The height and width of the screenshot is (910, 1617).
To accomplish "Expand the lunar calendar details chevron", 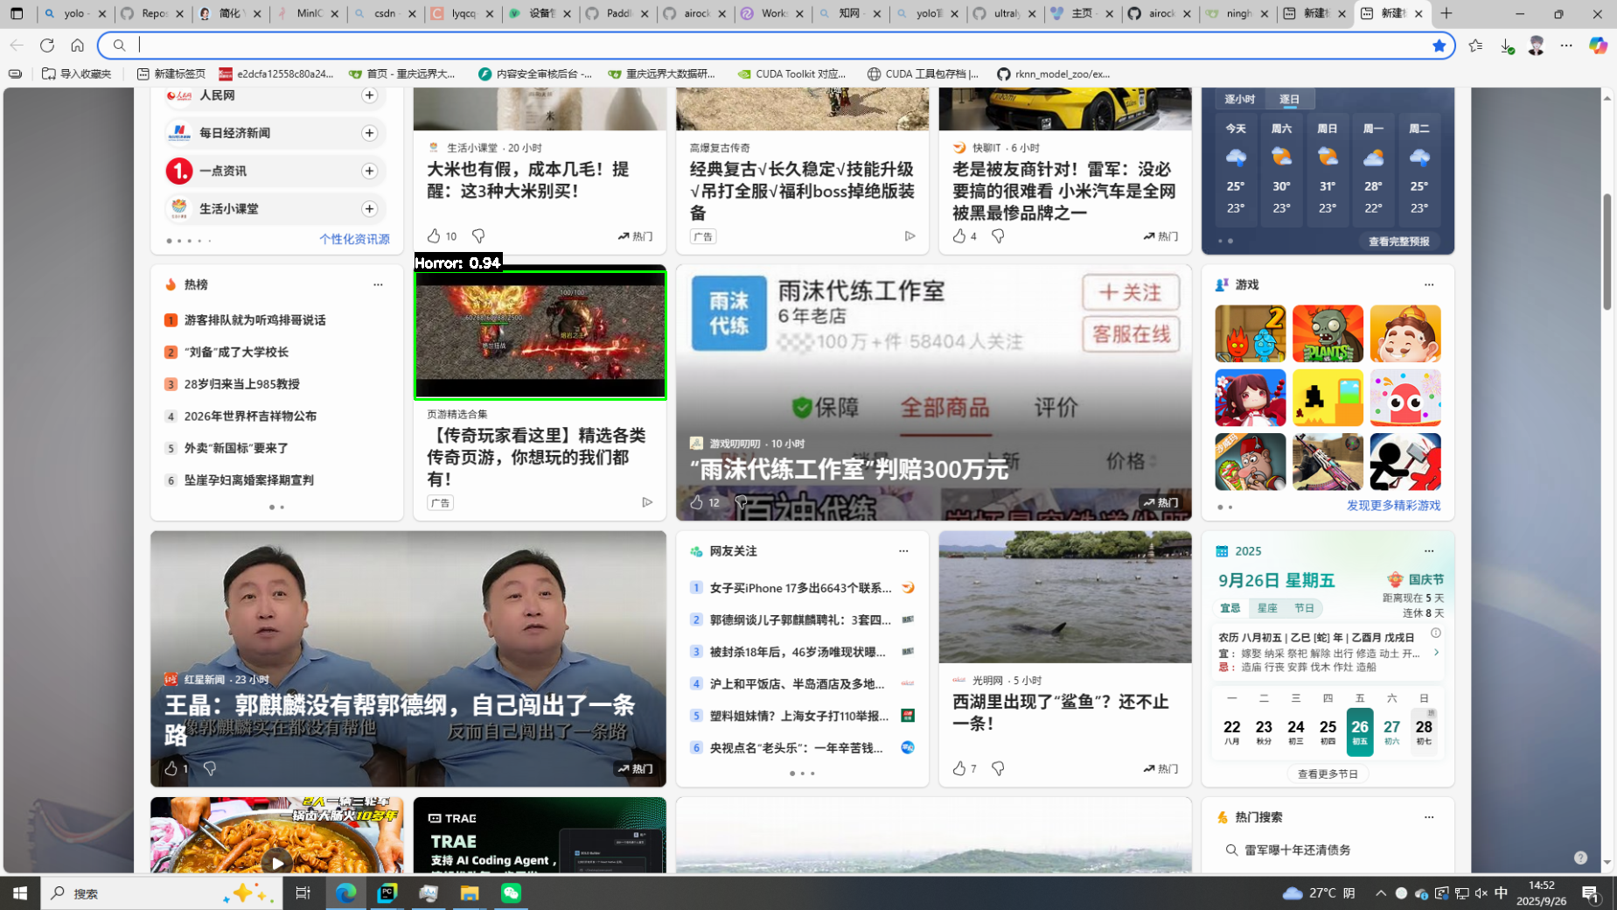I will (1436, 653).
